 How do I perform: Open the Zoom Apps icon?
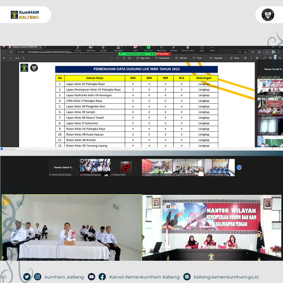202,48
